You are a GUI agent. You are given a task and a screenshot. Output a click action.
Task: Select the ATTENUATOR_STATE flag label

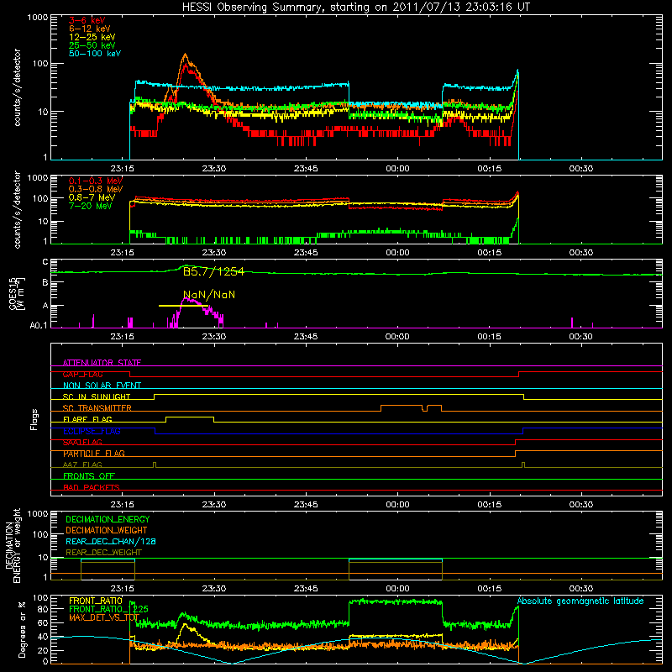point(102,363)
